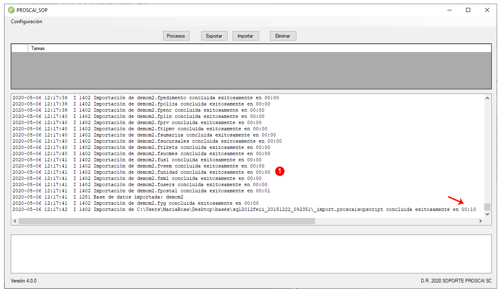Click the horizontal scroll left arrow
500x292 pixels.
point(15,221)
